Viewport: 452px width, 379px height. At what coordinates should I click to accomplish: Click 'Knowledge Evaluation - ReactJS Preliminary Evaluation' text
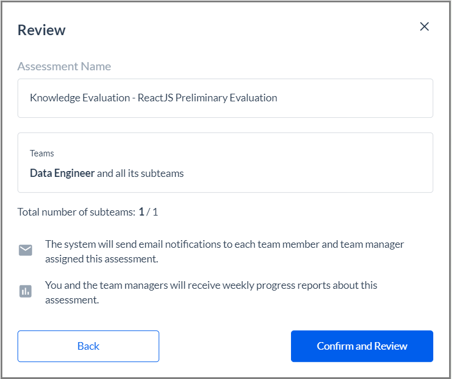[153, 98]
